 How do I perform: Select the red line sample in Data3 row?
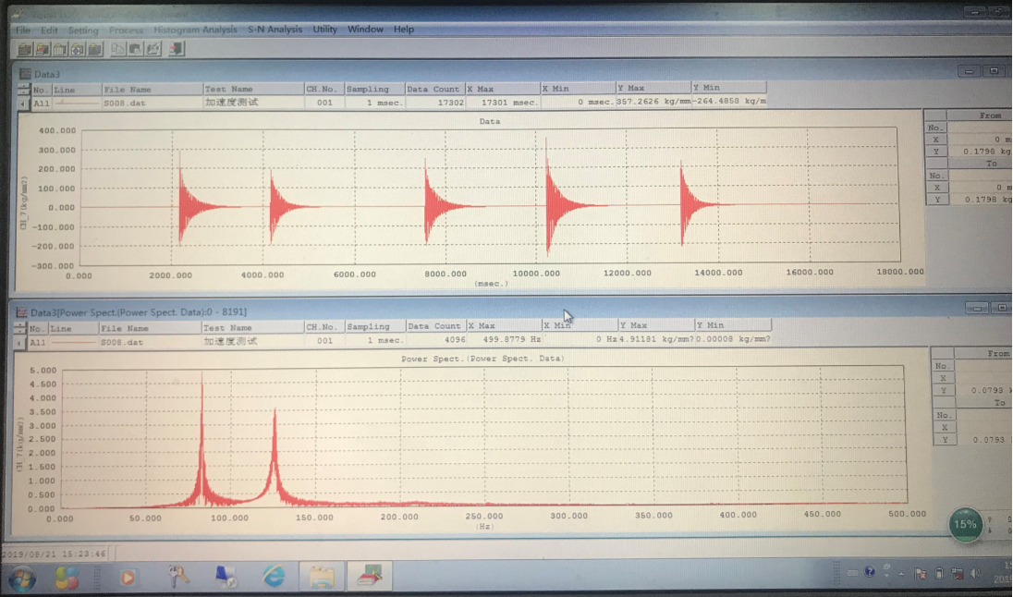(x=75, y=104)
